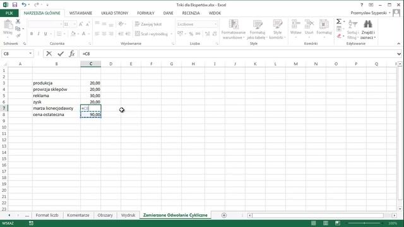Select the Format Painter brush
Screen dimensions: 404x227
click(18, 35)
